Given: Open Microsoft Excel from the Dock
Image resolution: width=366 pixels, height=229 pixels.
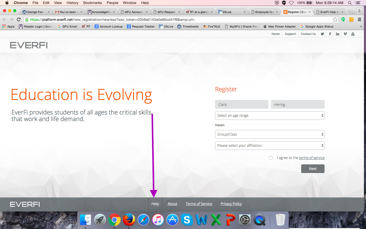Looking at the screenshot, I should 216,220.
